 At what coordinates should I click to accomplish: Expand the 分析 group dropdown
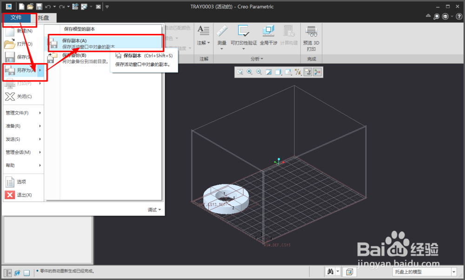[x=257, y=59]
